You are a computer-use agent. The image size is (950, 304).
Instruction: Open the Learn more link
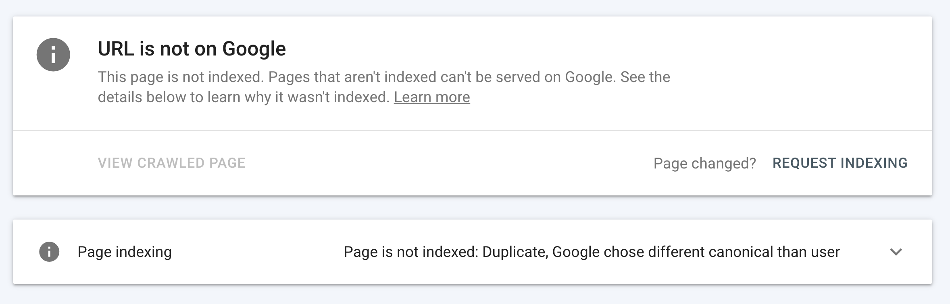432,97
